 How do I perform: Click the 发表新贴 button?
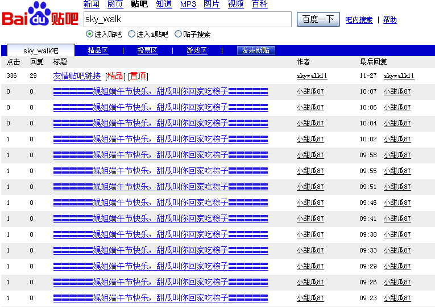click(256, 51)
